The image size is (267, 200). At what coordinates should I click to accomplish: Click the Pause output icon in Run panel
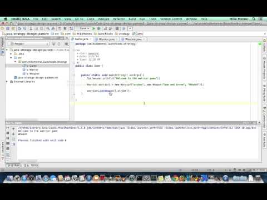8,138
